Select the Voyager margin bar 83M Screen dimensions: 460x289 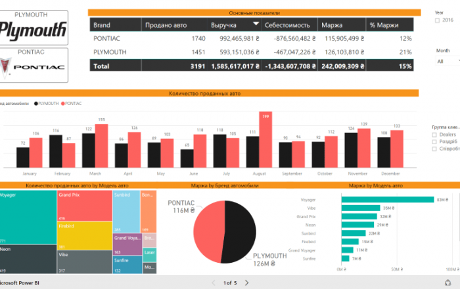pos(388,199)
